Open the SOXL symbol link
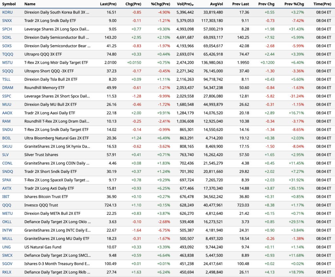The image size is (335, 277). click(x=7, y=37)
